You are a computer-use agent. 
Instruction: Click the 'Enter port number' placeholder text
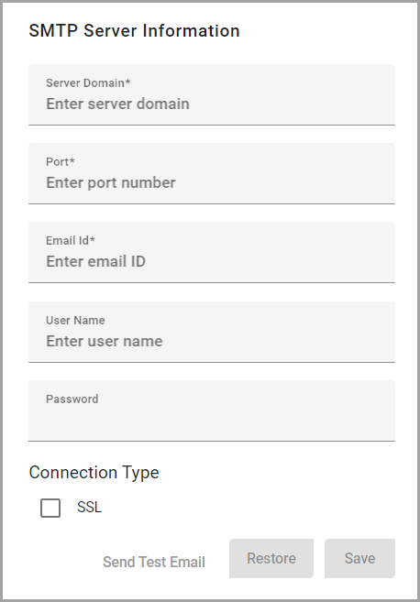click(111, 182)
